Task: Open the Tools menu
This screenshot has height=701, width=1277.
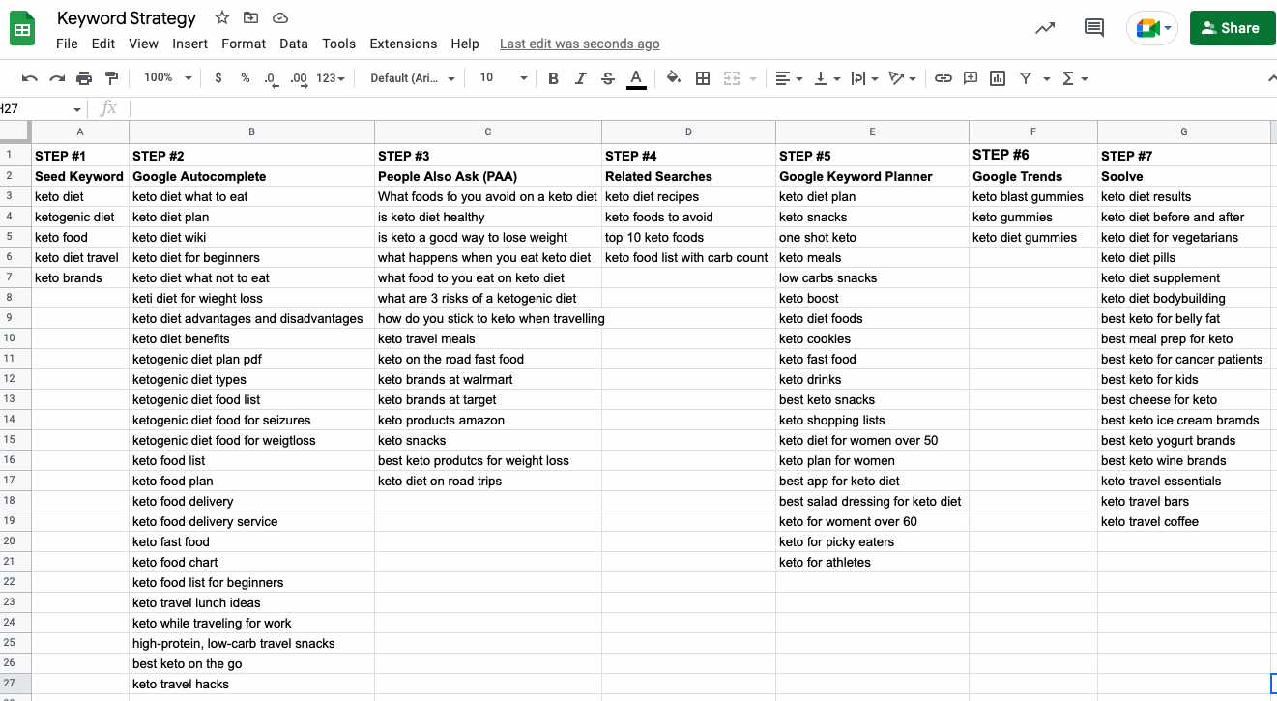Action: pos(339,44)
